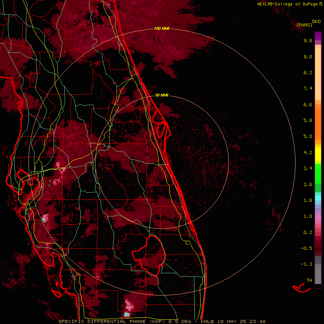This screenshot has width=324, height=324.
Task: Click the 1.0 value on the color scale
Action: [308, 217]
